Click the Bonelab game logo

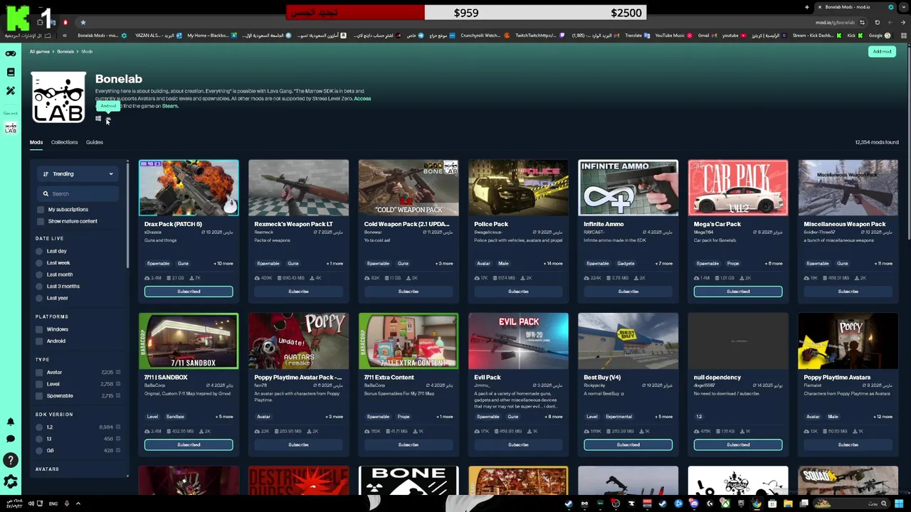click(x=58, y=97)
